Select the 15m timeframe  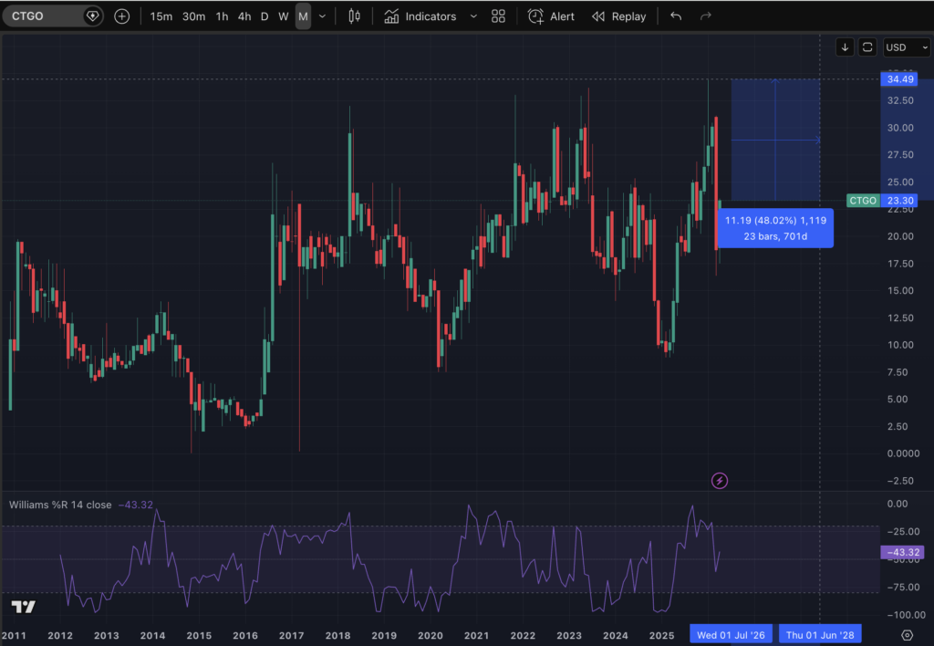(161, 16)
